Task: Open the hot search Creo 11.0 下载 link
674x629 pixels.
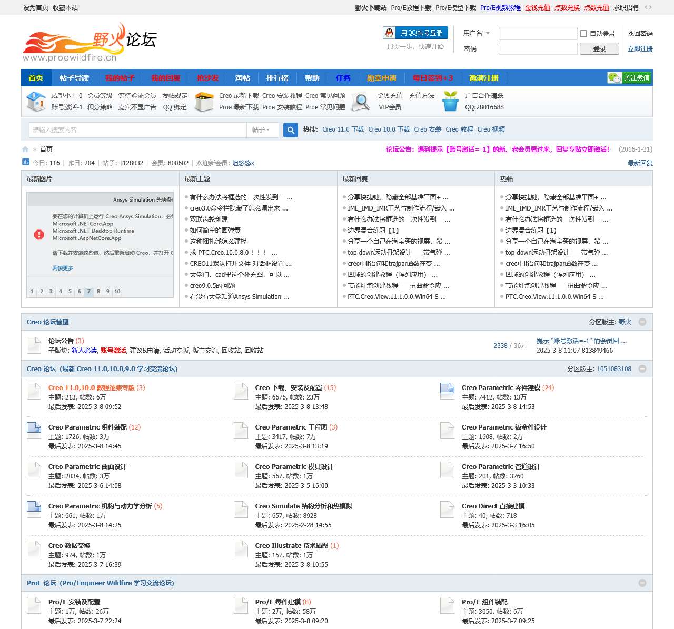Action: pyautogui.click(x=343, y=129)
